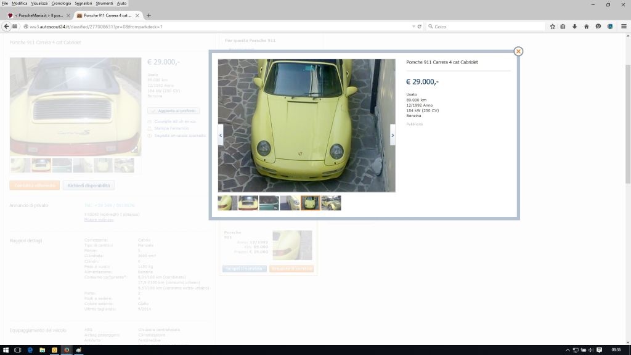Close the Porsche 911 Carrera 4 tab
This screenshot has width=631, height=355.
click(x=137, y=15)
